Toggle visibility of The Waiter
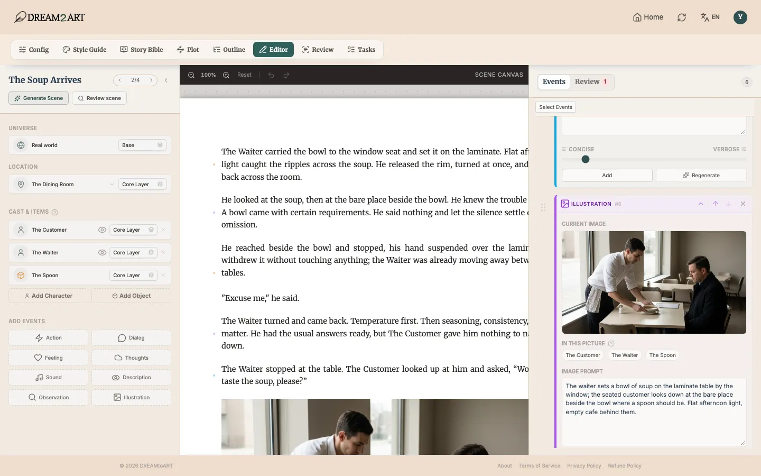This screenshot has width=761, height=476. (102, 253)
